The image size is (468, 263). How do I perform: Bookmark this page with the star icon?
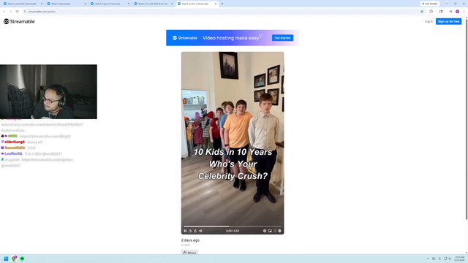tap(422, 12)
